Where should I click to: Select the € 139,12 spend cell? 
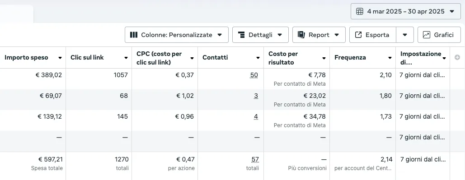click(33, 120)
